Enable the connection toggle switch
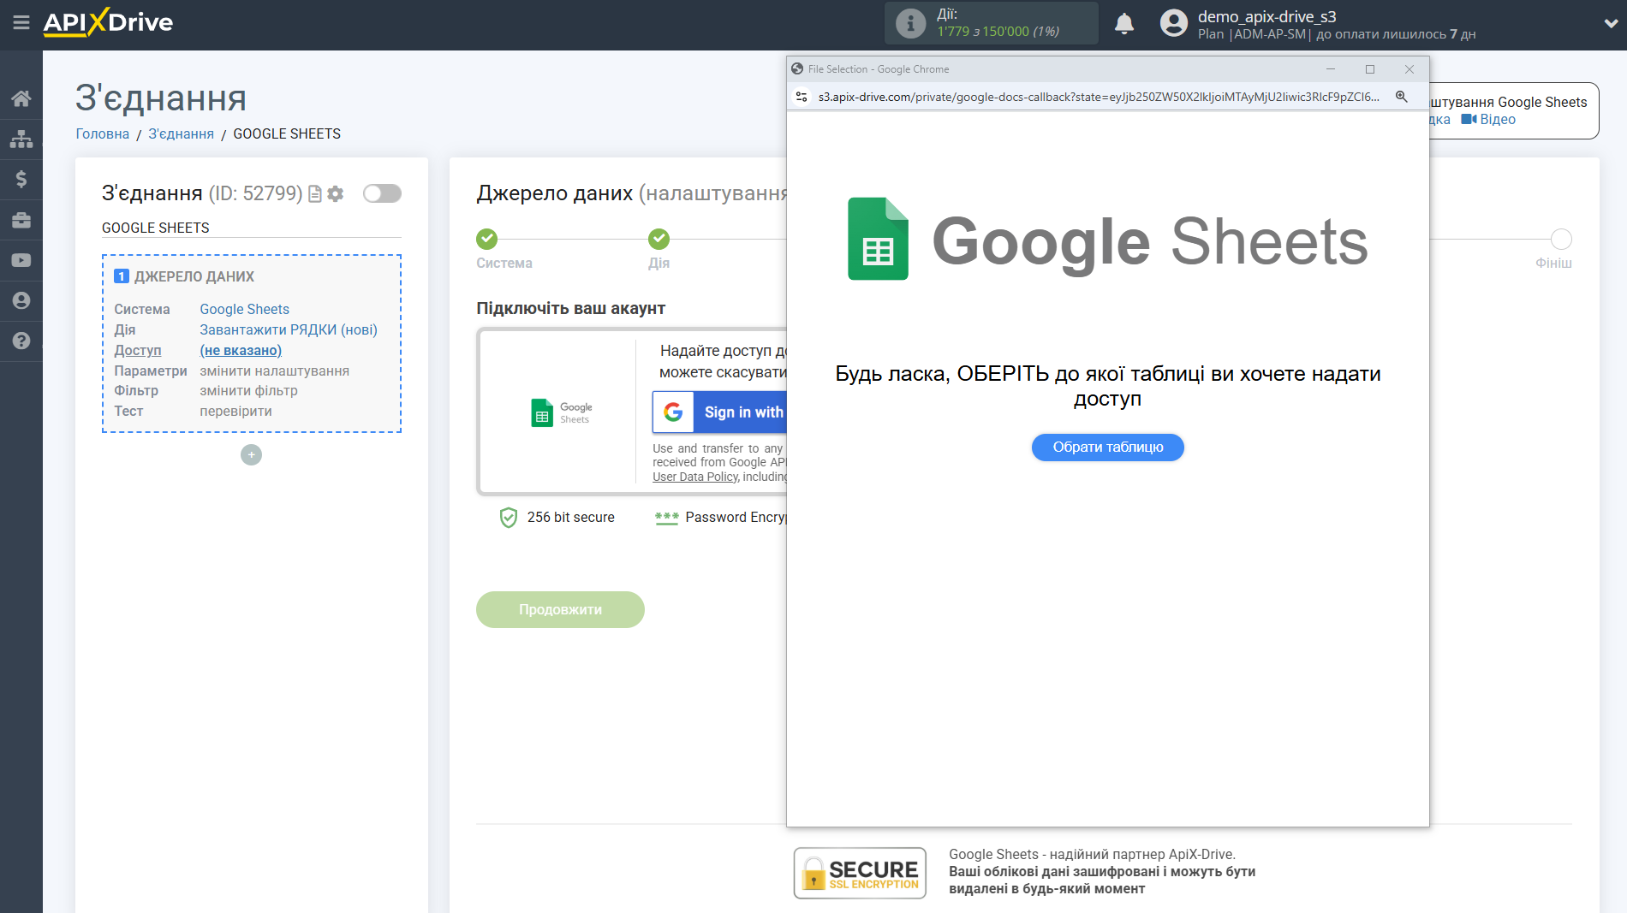Image resolution: width=1627 pixels, height=913 pixels. 382,193
